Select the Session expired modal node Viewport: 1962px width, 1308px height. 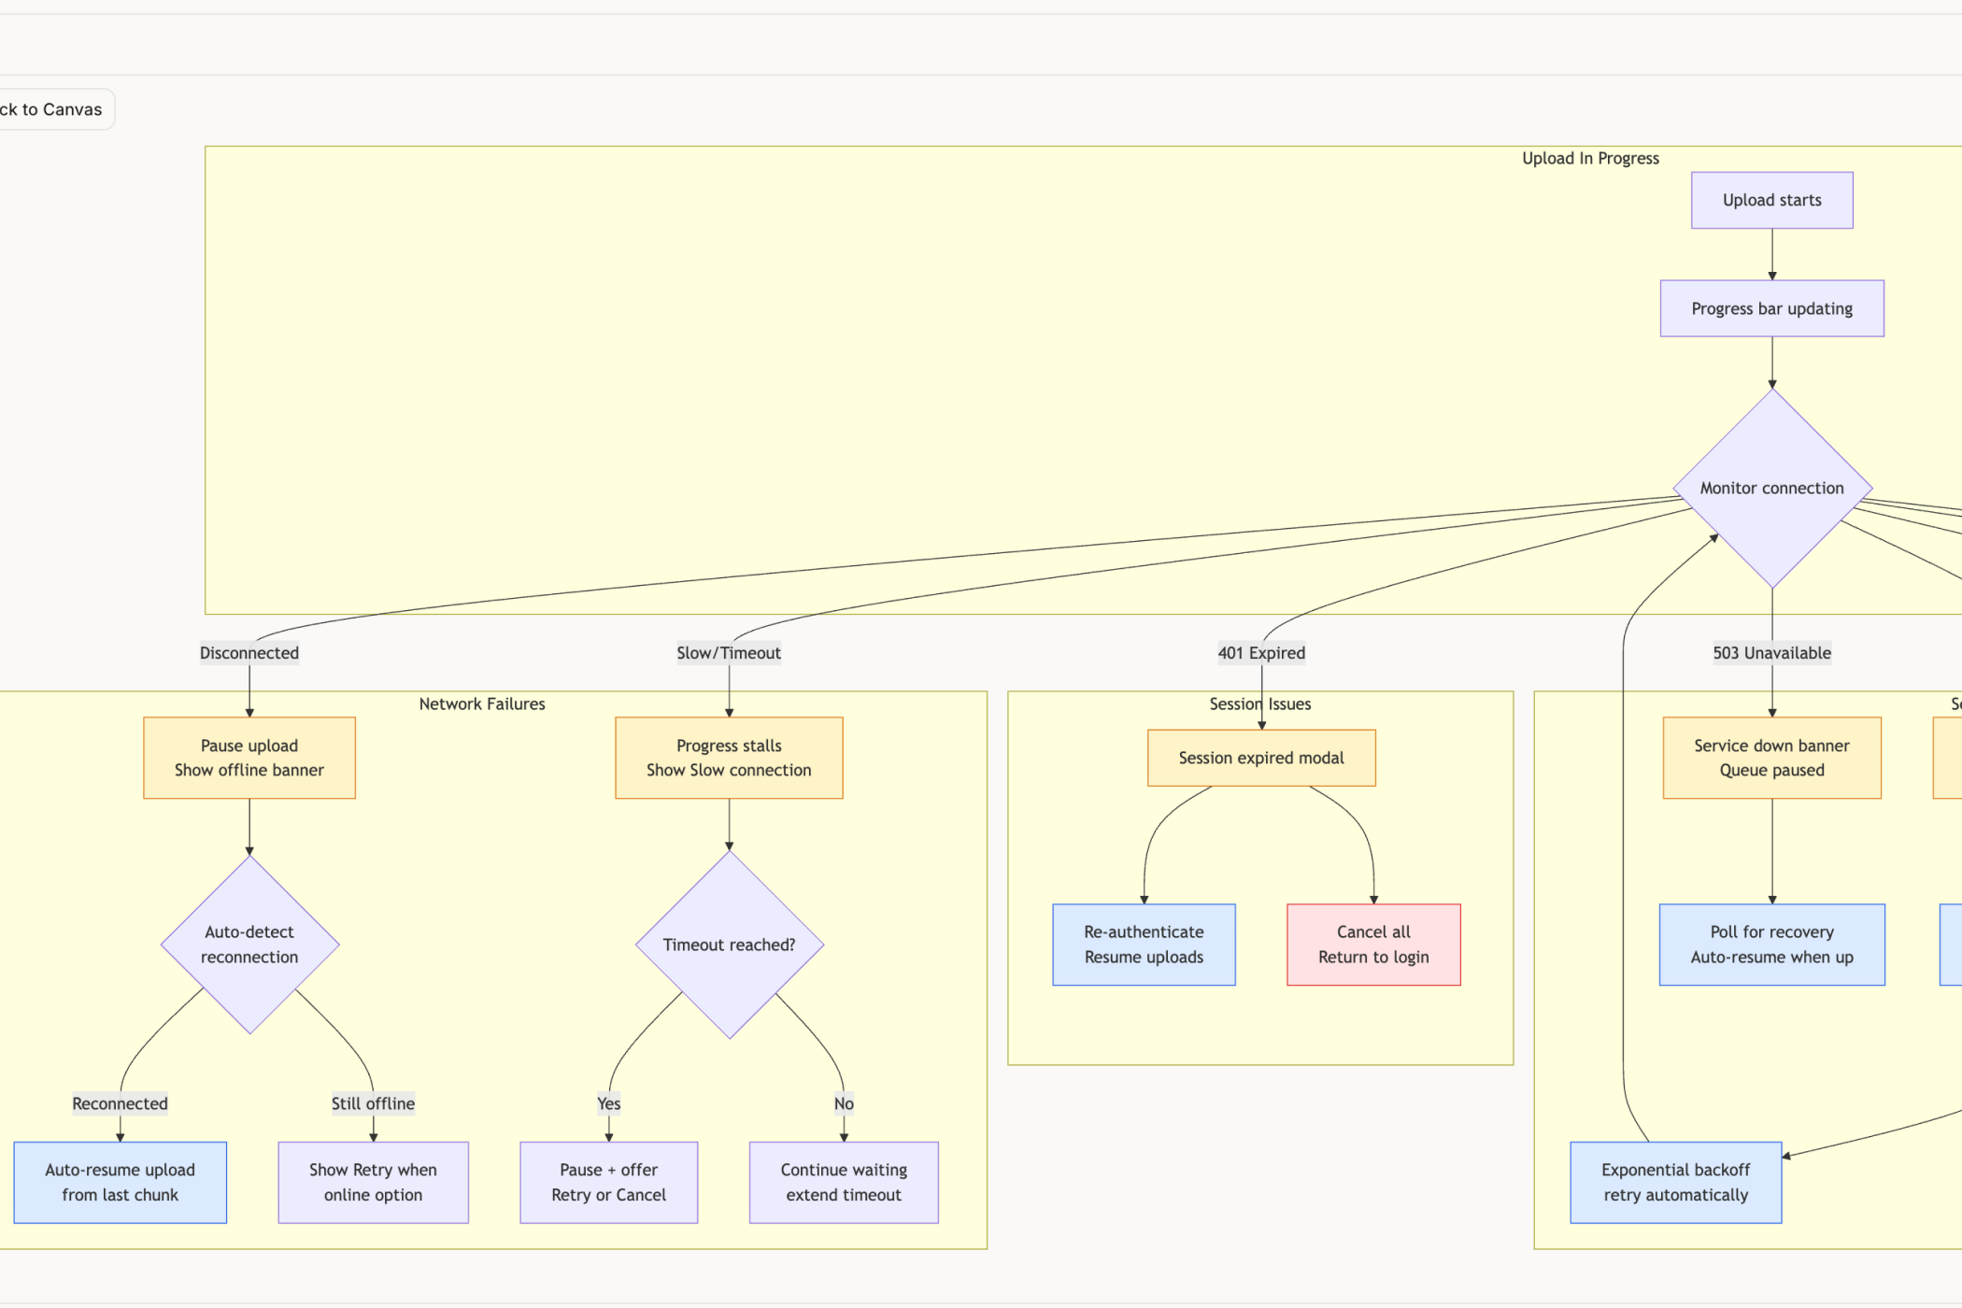(1260, 758)
